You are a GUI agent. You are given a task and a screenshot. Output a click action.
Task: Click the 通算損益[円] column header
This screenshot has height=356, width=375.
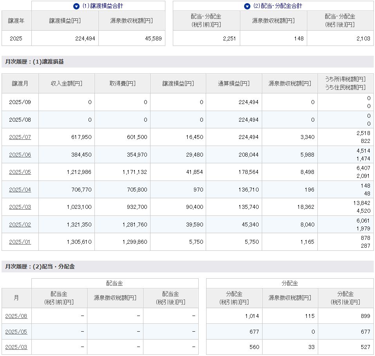[234, 84]
